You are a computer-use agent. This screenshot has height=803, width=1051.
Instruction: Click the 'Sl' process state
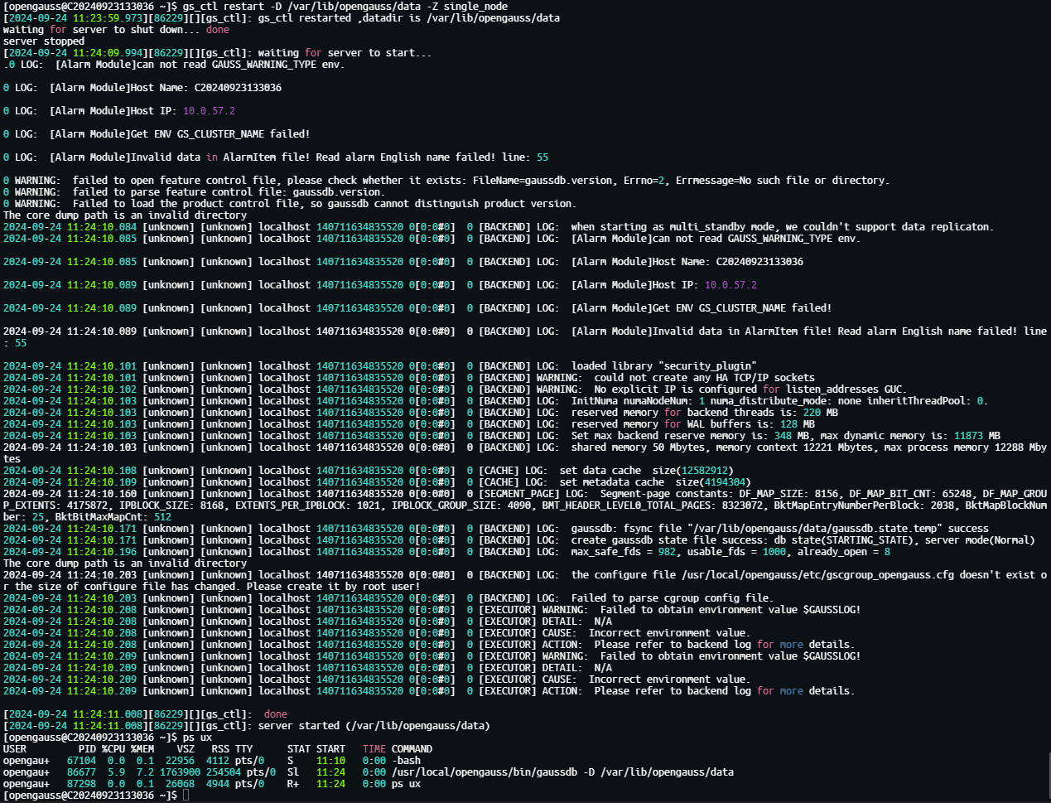(x=293, y=772)
